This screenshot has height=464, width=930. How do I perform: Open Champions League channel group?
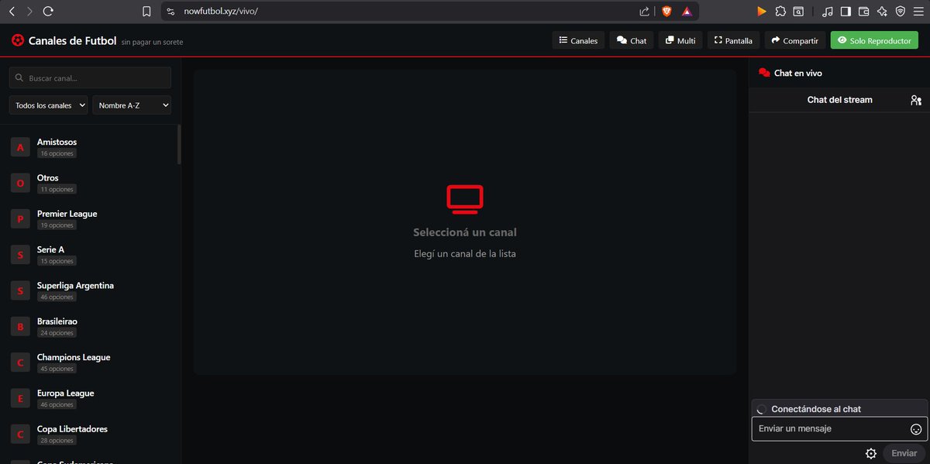point(89,363)
